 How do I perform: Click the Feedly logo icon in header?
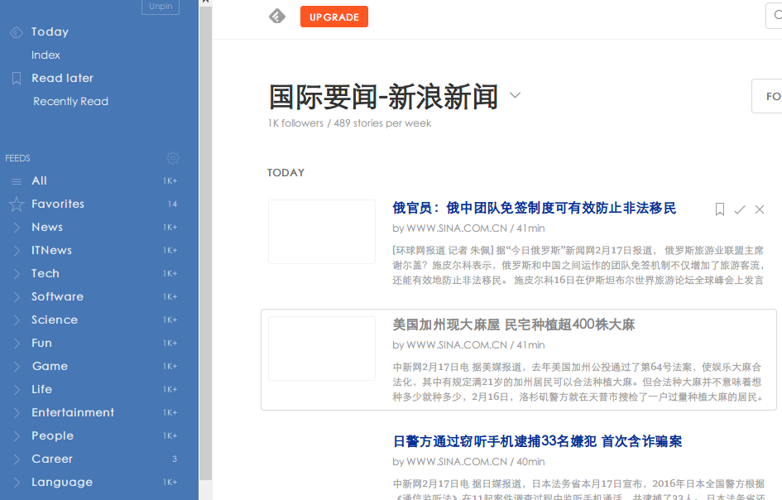277,17
